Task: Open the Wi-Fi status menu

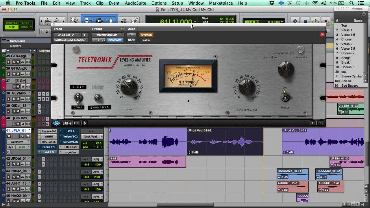Action: (x=315, y=3)
